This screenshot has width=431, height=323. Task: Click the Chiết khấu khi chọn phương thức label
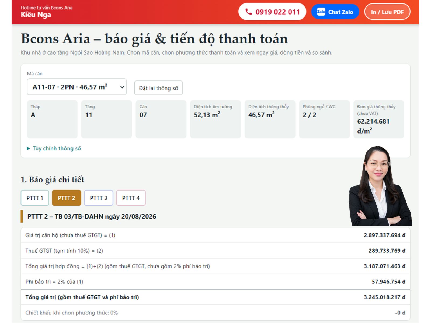pyautogui.click(x=72, y=313)
